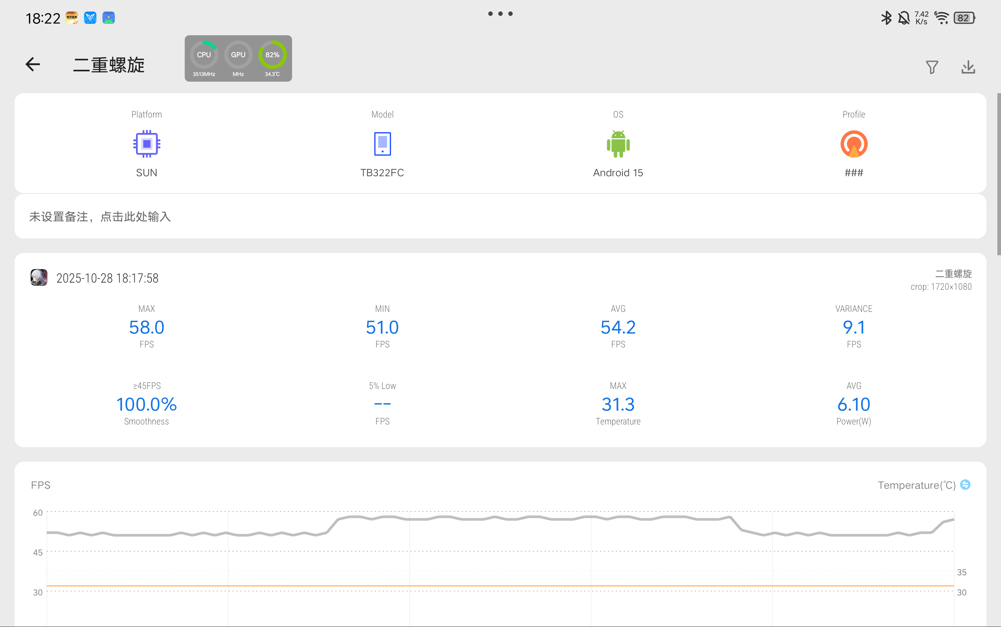
Task: Tap the Android robot OS icon
Action: [x=618, y=144]
